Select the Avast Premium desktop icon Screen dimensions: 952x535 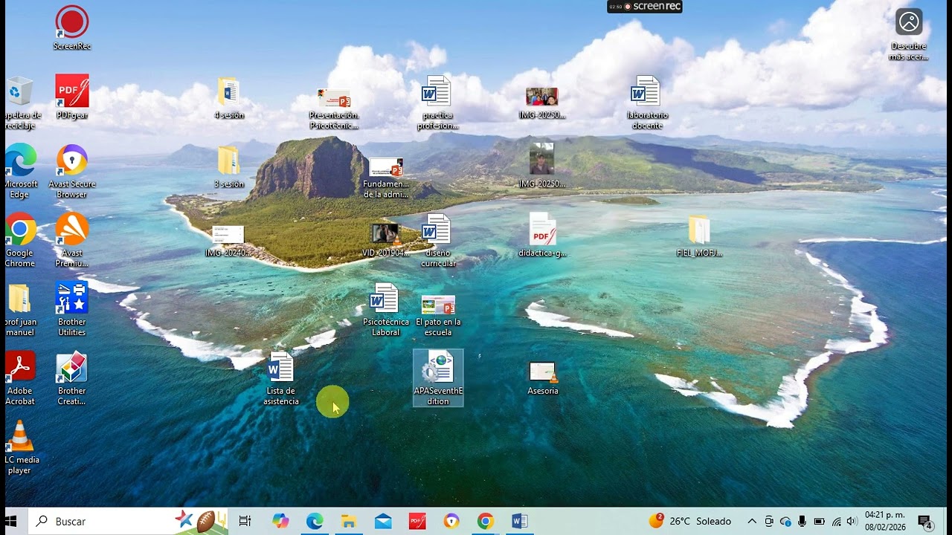[x=72, y=240]
